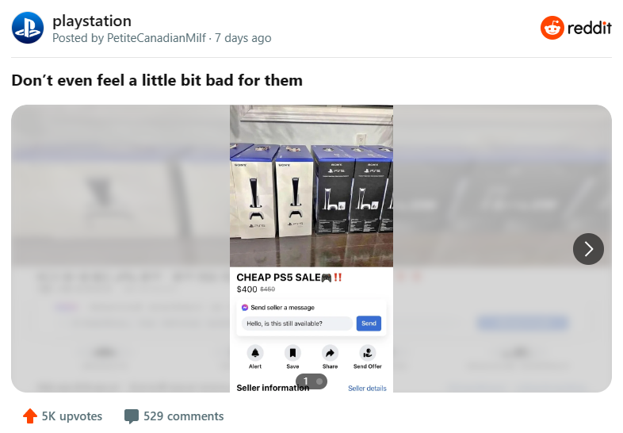
Task: Go to the playstation subreddit name
Action: tap(92, 21)
